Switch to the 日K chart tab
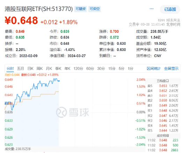The width and height of the screenshot is (182, 153). (x=30, y=69)
